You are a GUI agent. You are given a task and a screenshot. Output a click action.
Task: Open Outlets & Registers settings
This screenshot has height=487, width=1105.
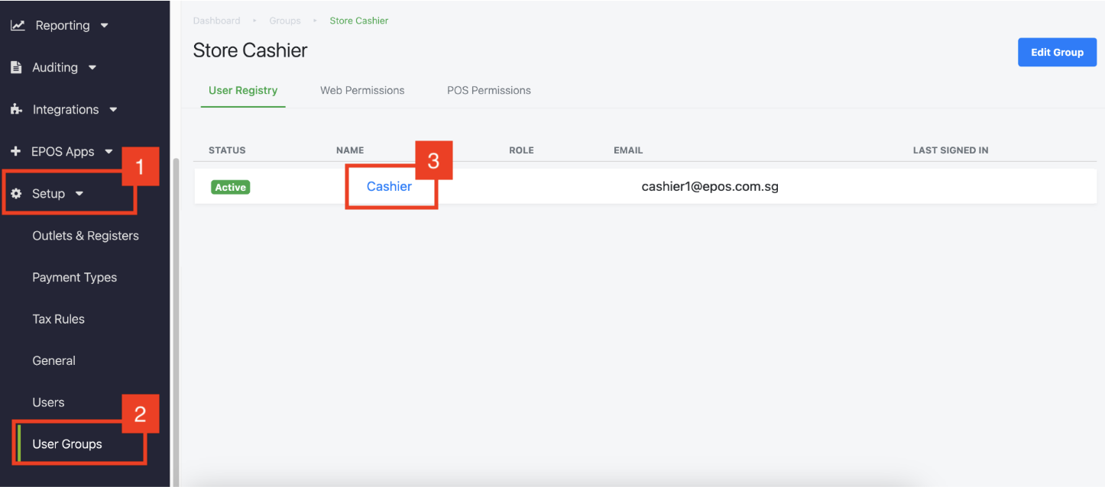86,236
